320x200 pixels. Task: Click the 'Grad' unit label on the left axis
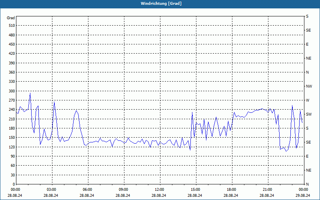click(11, 18)
